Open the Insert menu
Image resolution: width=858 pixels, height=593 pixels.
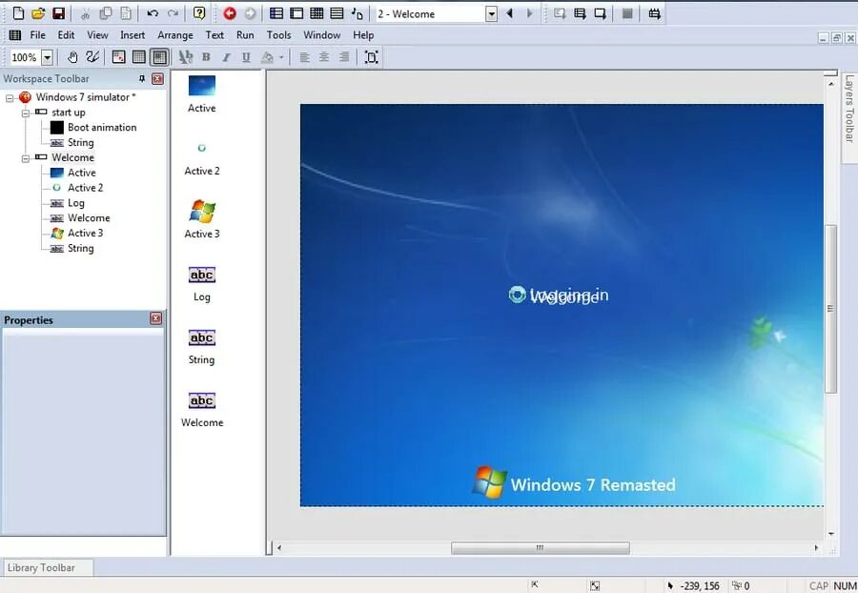(x=133, y=35)
